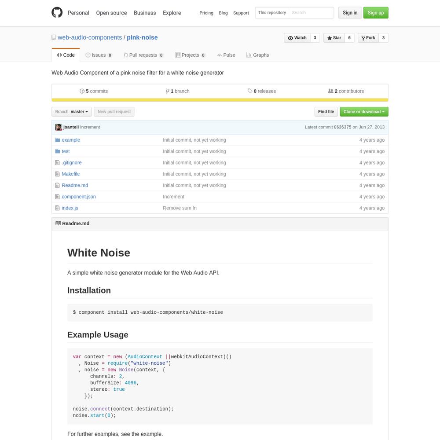Open Readme.md in the file list

[75, 185]
